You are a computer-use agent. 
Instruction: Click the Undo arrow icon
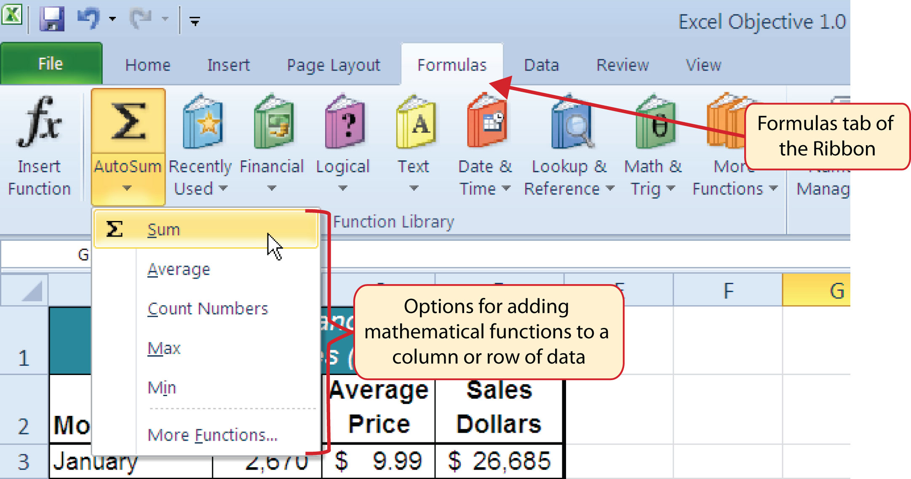(89, 19)
